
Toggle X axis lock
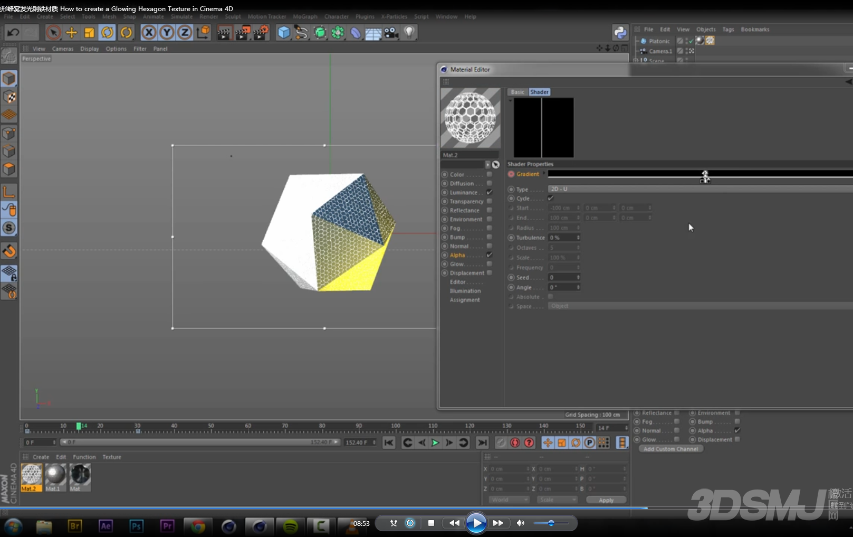click(x=149, y=33)
